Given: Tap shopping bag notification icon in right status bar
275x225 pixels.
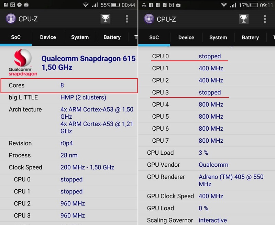Looking at the screenshot, I should 178,5.
